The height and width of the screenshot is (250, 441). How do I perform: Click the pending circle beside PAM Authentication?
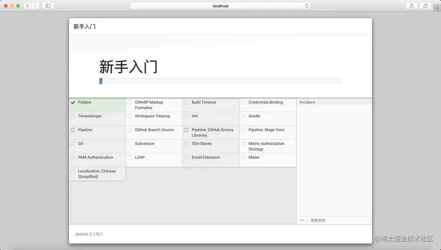(73, 157)
